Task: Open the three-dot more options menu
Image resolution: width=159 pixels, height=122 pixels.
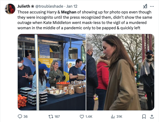Action: pos(152,6)
